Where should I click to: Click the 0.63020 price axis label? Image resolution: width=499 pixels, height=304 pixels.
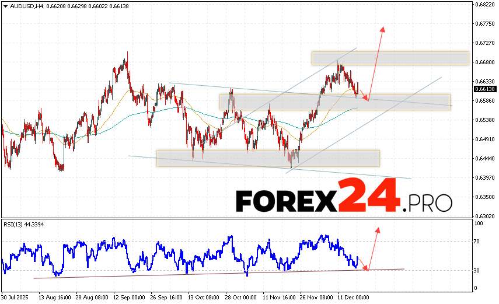[x=484, y=216]
